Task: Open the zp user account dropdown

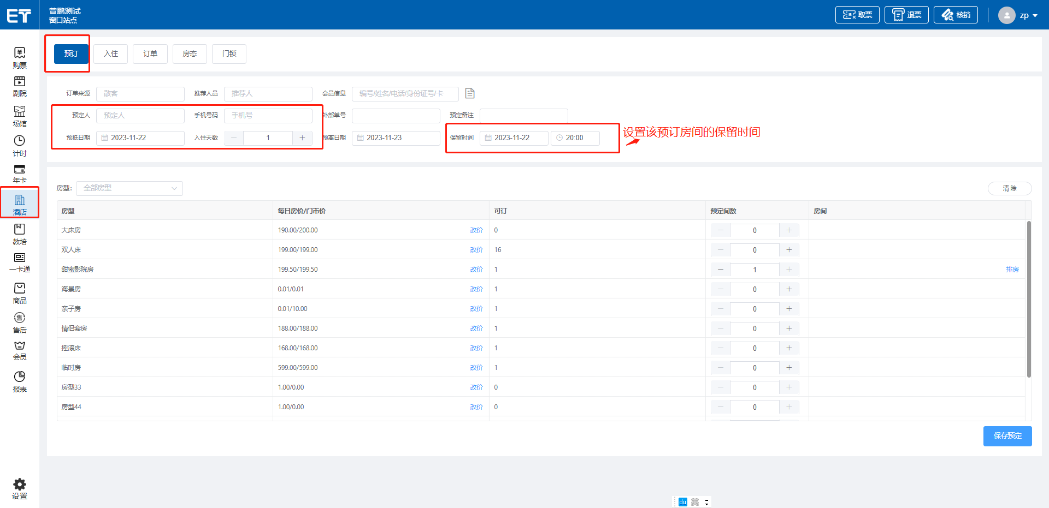Action: click(1019, 15)
